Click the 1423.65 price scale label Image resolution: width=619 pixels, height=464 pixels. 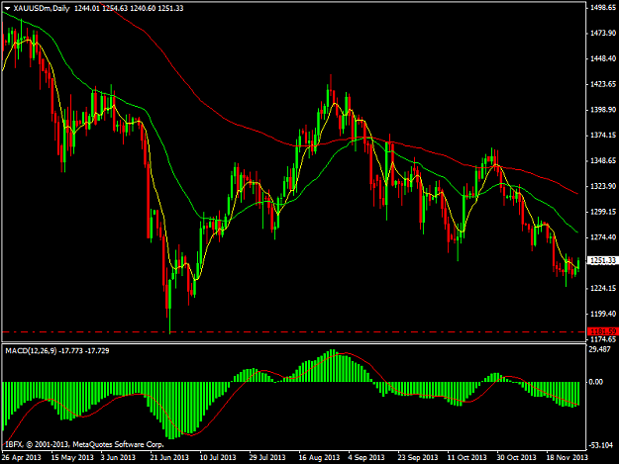tap(603, 84)
